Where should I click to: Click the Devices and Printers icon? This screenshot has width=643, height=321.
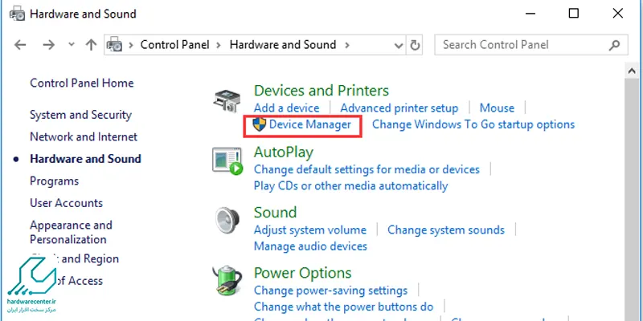pyautogui.click(x=226, y=100)
